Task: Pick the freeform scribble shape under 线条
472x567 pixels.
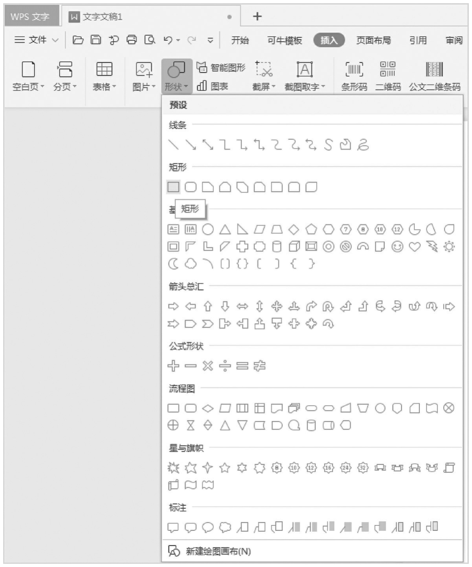Action: [x=363, y=145]
